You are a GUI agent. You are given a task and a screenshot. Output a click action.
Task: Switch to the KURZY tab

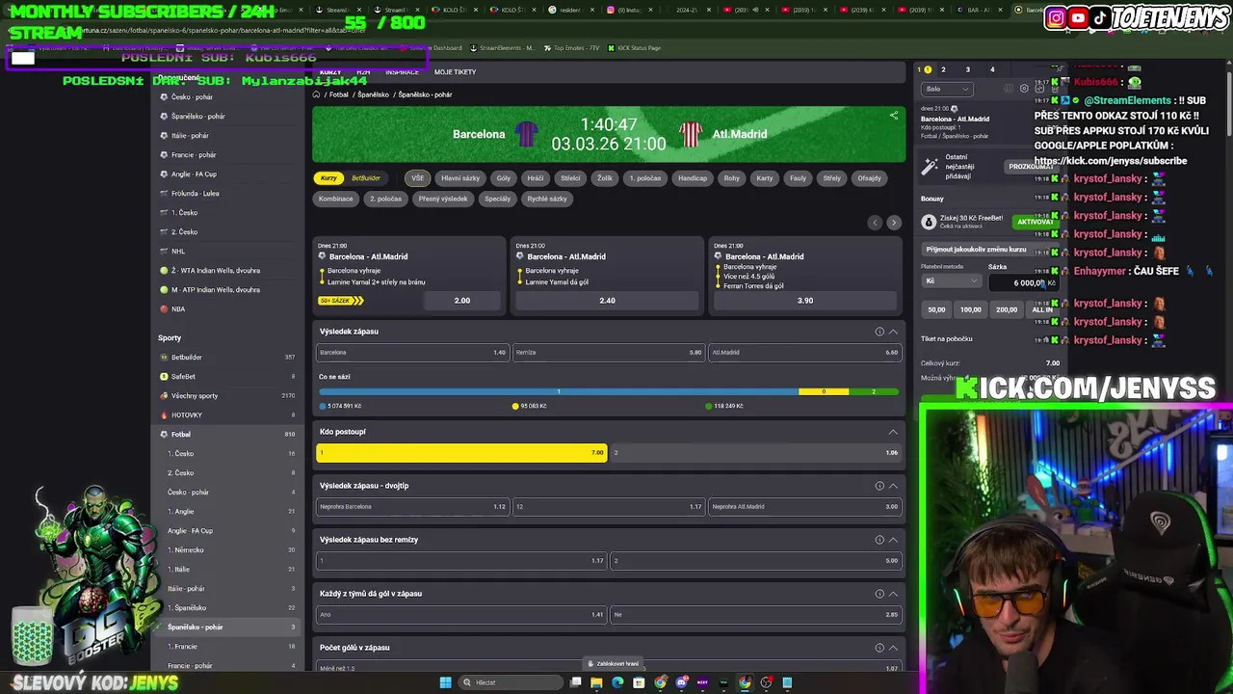pos(330,72)
